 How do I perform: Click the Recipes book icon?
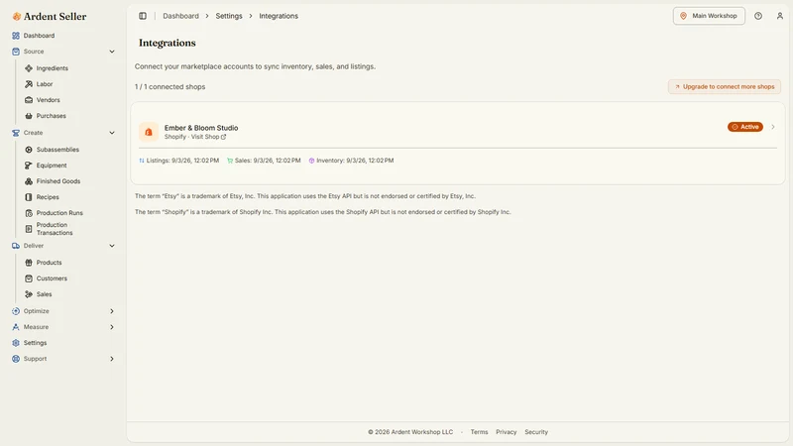[29, 197]
